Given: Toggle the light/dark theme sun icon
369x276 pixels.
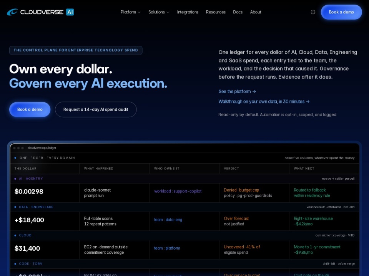Looking at the screenshot, I should [313, 12].
